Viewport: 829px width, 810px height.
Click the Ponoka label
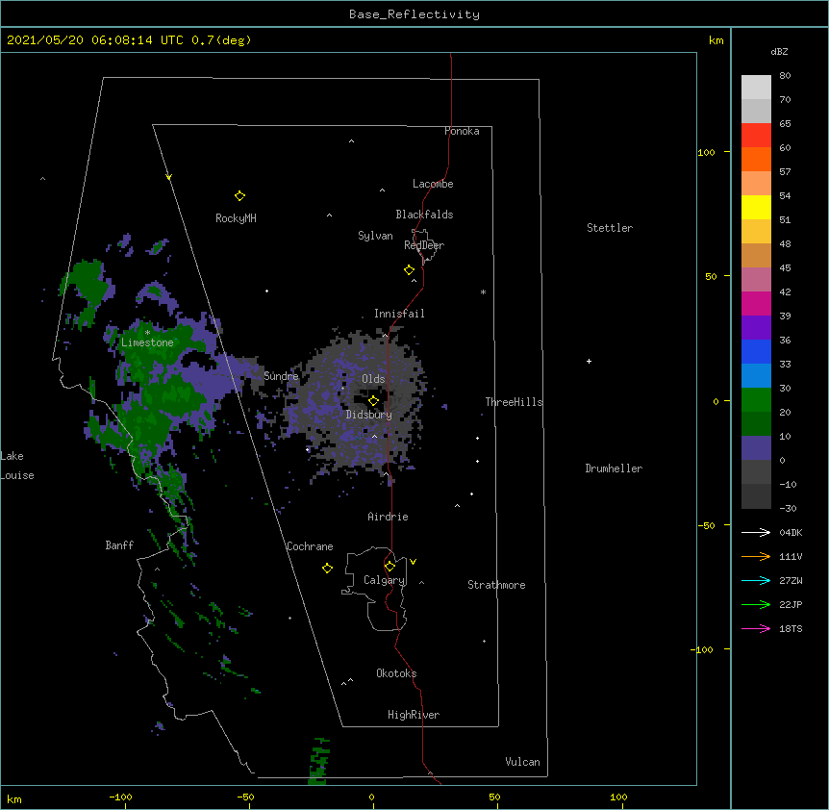(462, 131)
